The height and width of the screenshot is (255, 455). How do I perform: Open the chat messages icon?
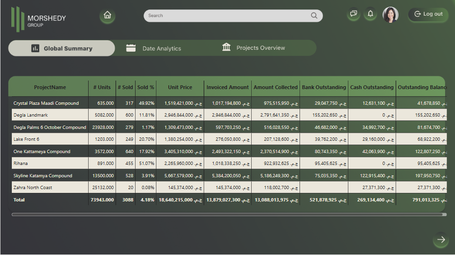[354, 14]
